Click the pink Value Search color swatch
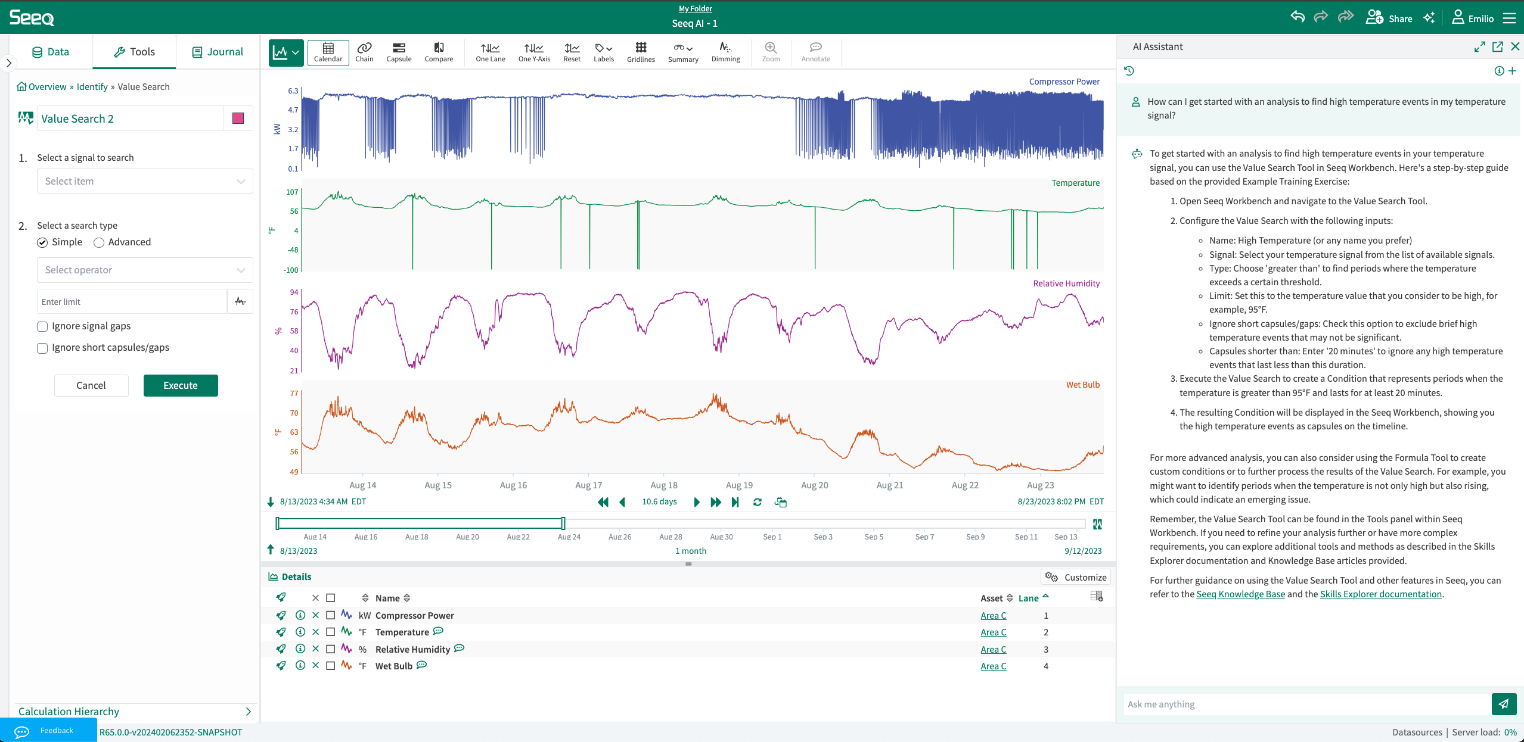This screenshot has width=1524, height=742. click(x=238, y=119)
